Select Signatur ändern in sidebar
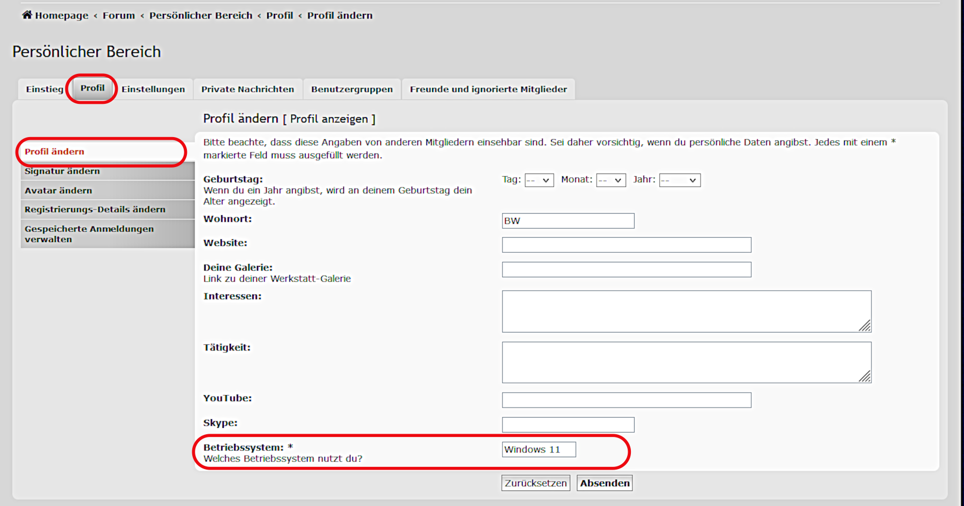 pos(62,171)
